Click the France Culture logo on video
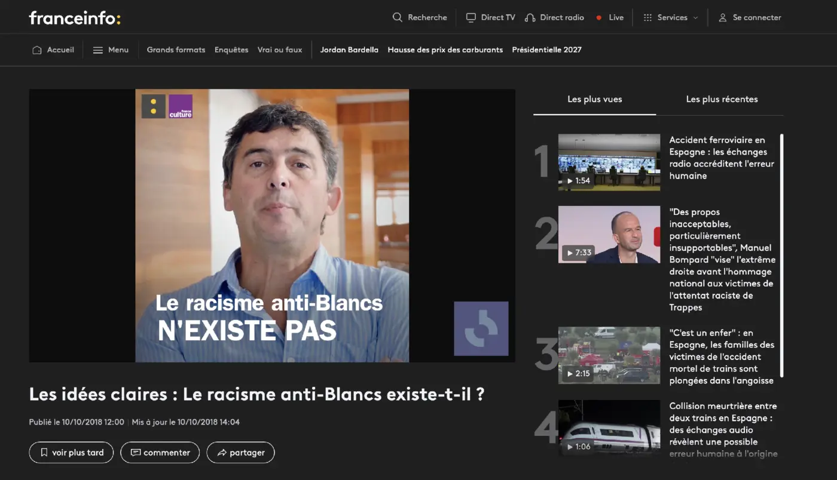 181,106
